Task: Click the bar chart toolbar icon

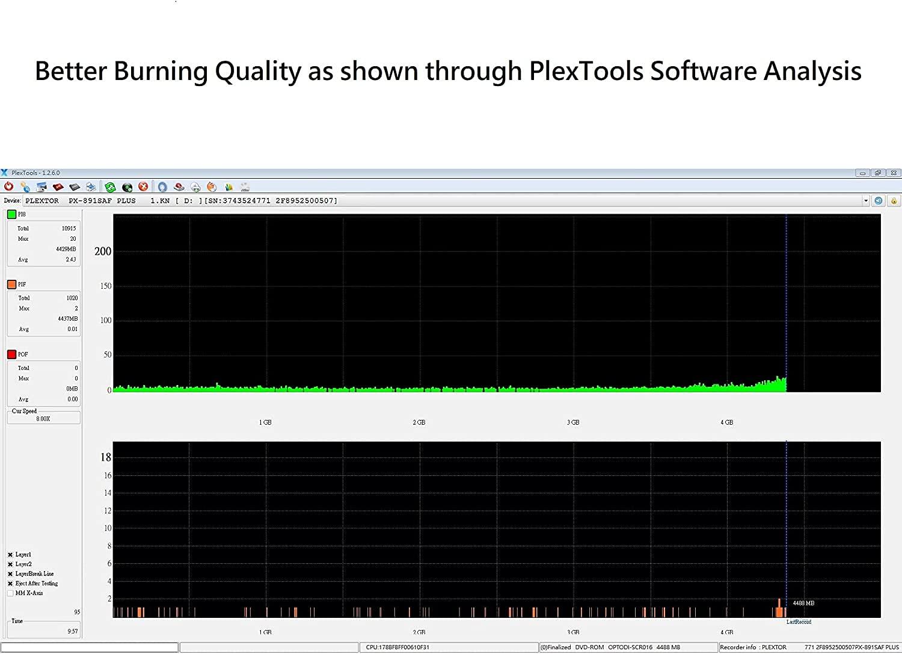Action: click(229, 187)
